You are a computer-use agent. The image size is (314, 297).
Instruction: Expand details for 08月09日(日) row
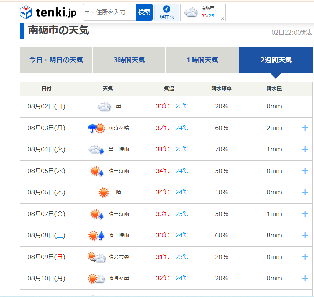pos(305,257)
